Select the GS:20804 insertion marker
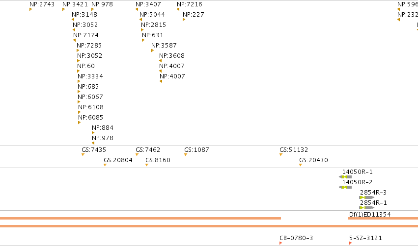418x246 pixels. [x=105, y=165]
